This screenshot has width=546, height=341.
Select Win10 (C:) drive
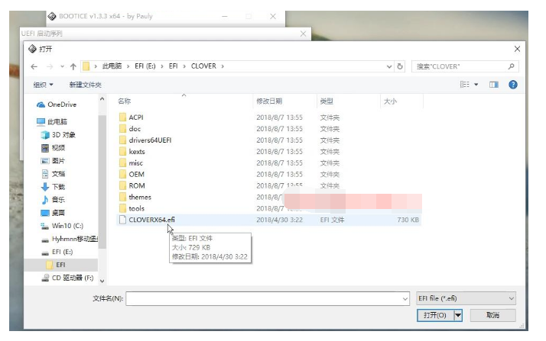(x=62, y=226)
